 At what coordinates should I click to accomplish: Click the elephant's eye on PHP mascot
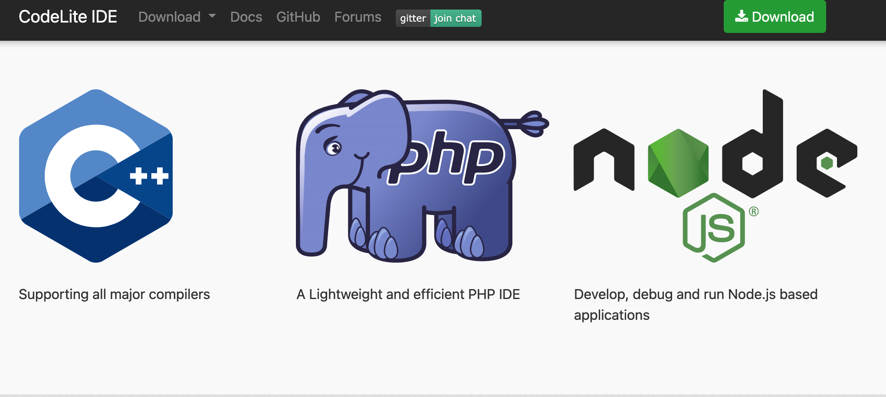333,148
